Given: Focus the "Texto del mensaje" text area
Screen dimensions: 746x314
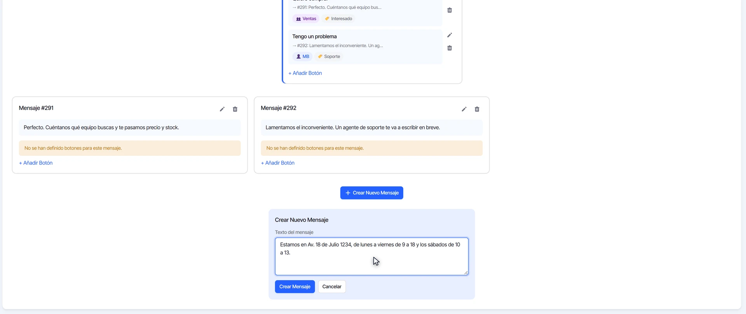Looking at the screenshot, I should coord(372,257).
